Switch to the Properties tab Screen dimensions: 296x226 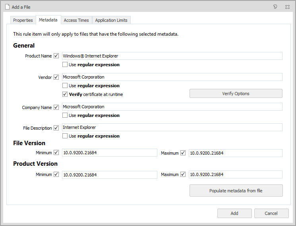coord(23,20)
